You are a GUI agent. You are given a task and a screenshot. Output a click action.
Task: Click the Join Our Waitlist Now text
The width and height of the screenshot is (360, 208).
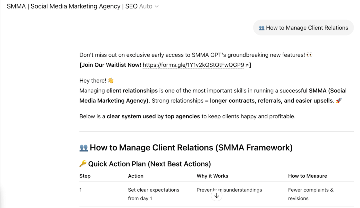(x=111, y=65)
